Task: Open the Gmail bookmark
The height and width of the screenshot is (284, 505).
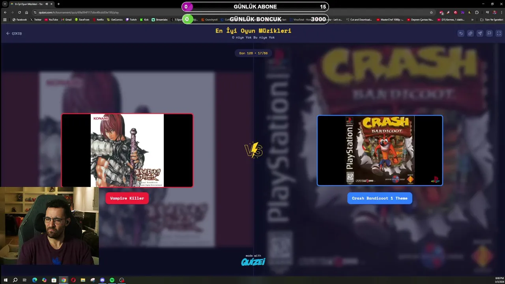Action: [66, 20]
